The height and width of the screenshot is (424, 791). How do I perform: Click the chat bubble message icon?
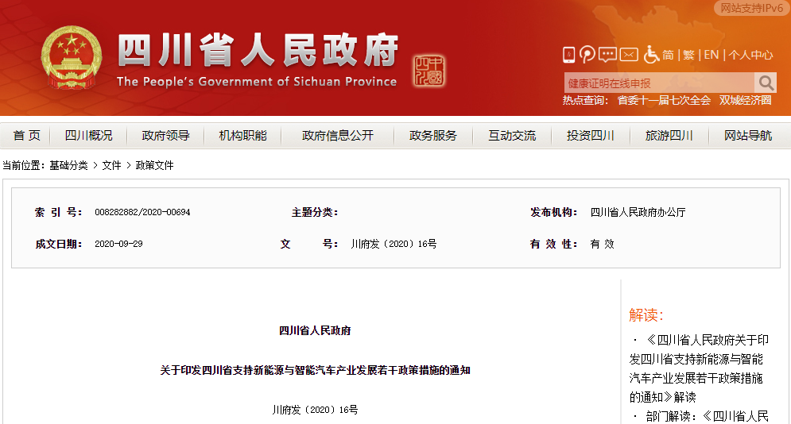(607, 55)
